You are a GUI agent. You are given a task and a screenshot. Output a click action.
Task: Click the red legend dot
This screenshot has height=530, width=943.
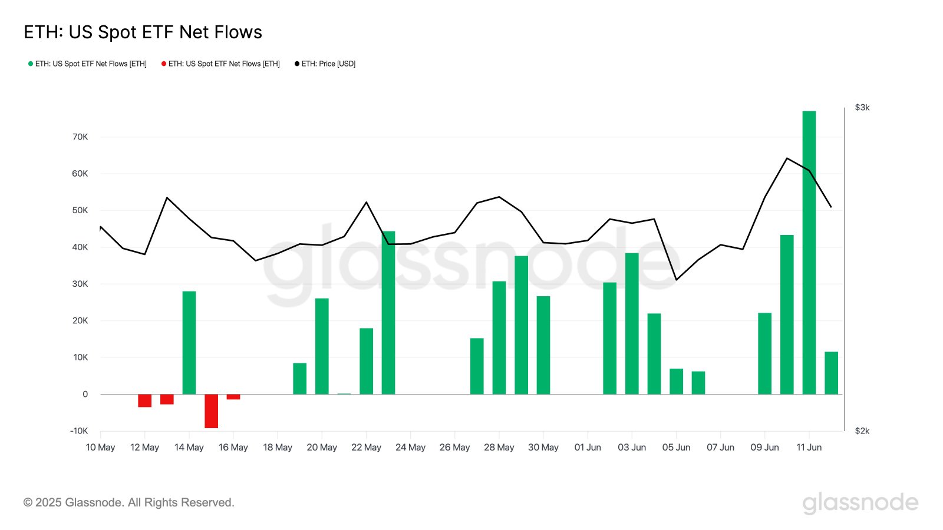point(164,64)
